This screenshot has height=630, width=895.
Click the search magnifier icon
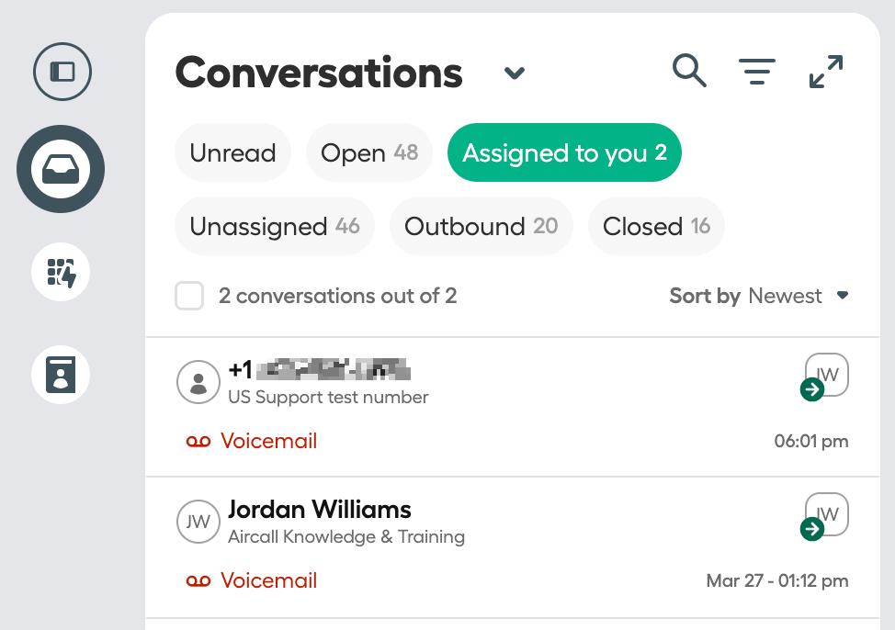click(689, 72)
